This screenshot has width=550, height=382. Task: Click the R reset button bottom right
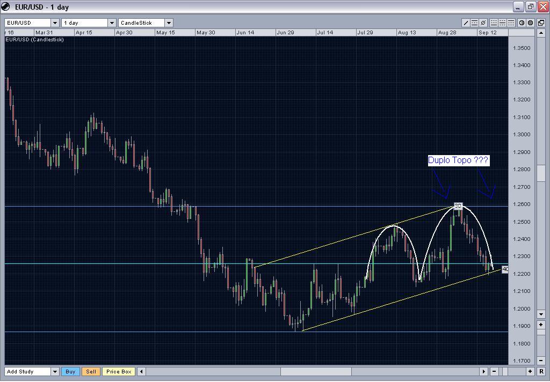[x=541, y=371]
